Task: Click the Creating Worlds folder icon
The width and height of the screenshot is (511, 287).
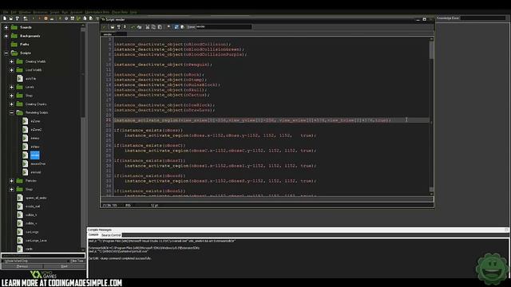Action: click(x=19, y=61)
